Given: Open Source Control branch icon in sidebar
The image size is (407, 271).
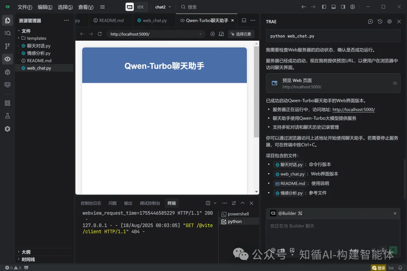Looking at the screenshot, I should [x=8, y=46].
